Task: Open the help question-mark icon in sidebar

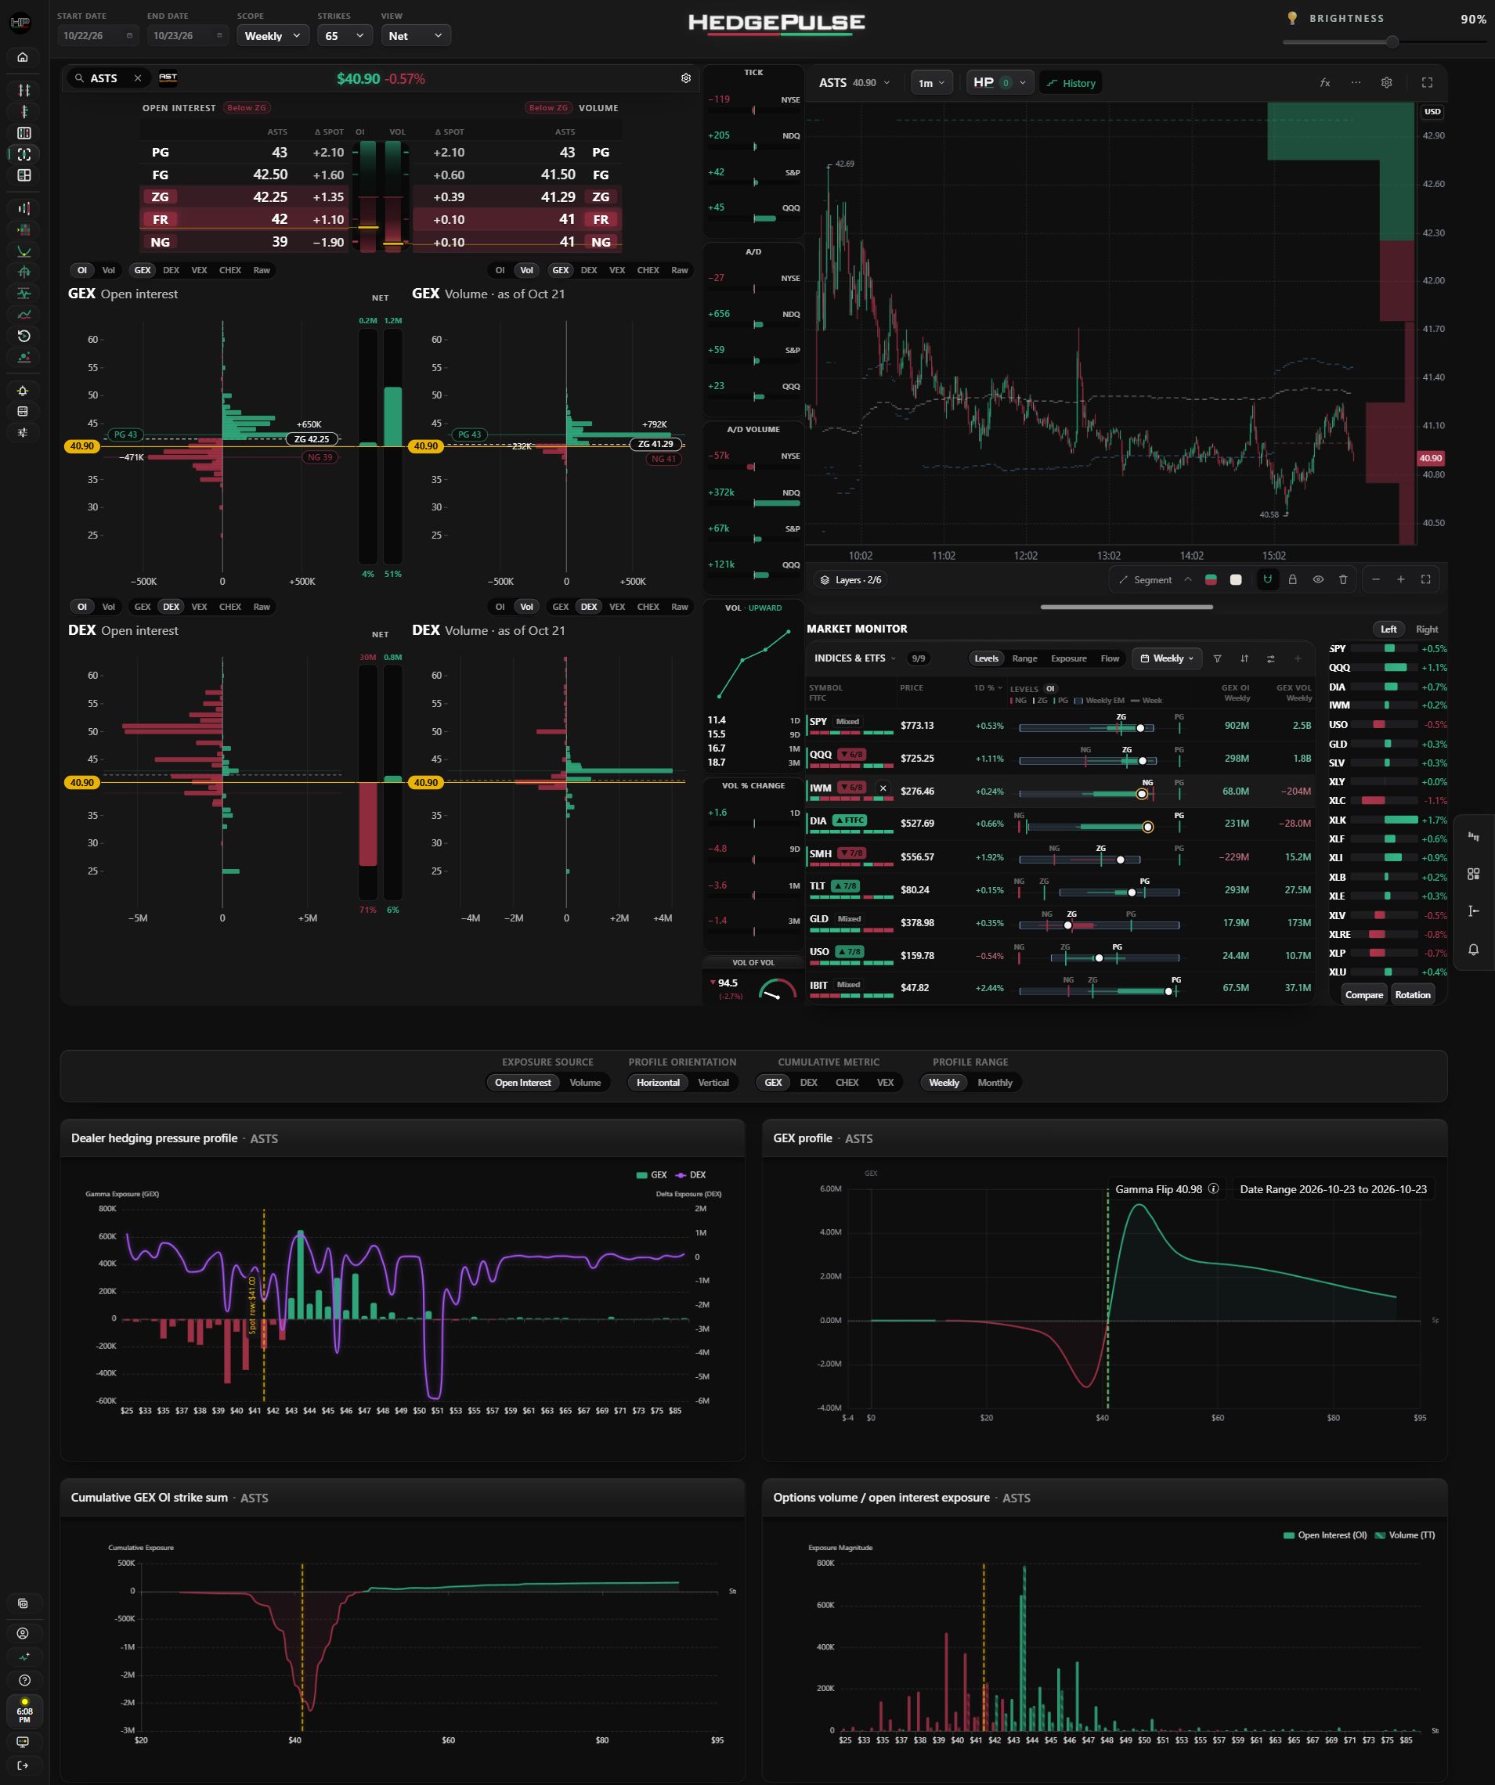Action: 23,1680
